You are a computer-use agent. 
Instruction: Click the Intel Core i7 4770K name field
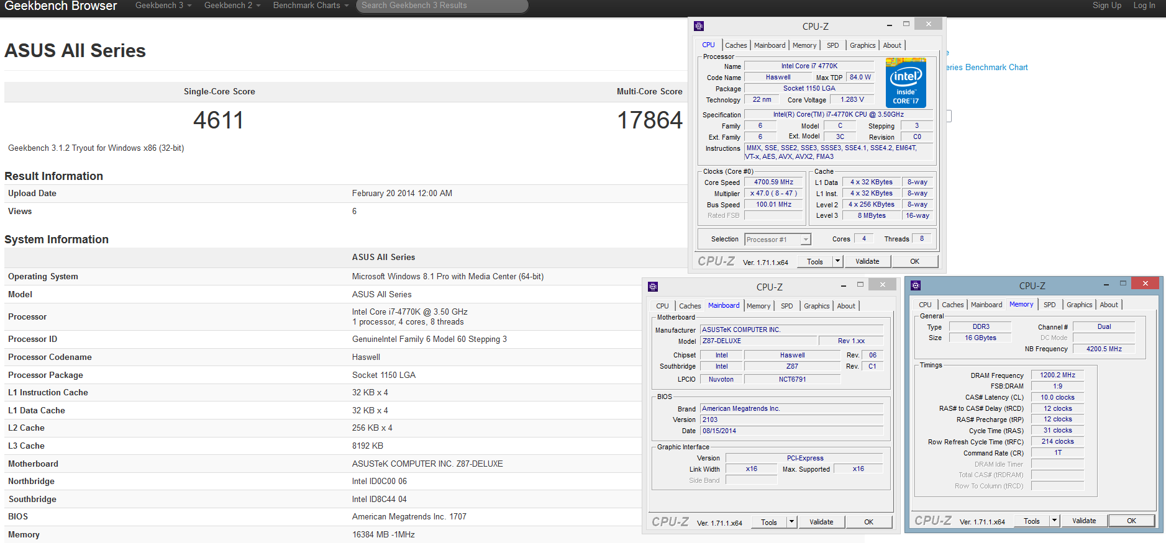point(809,66)
